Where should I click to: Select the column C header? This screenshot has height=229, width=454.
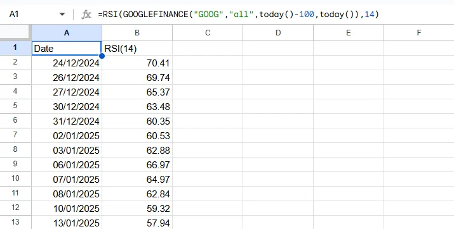[208, 33]
